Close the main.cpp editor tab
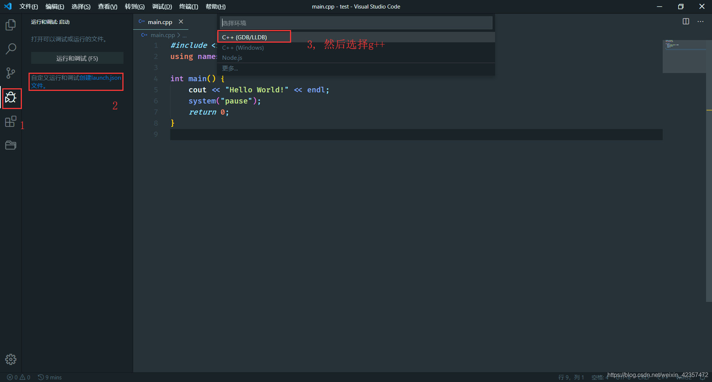Screen dimensions: 712x382 point(181,22)
